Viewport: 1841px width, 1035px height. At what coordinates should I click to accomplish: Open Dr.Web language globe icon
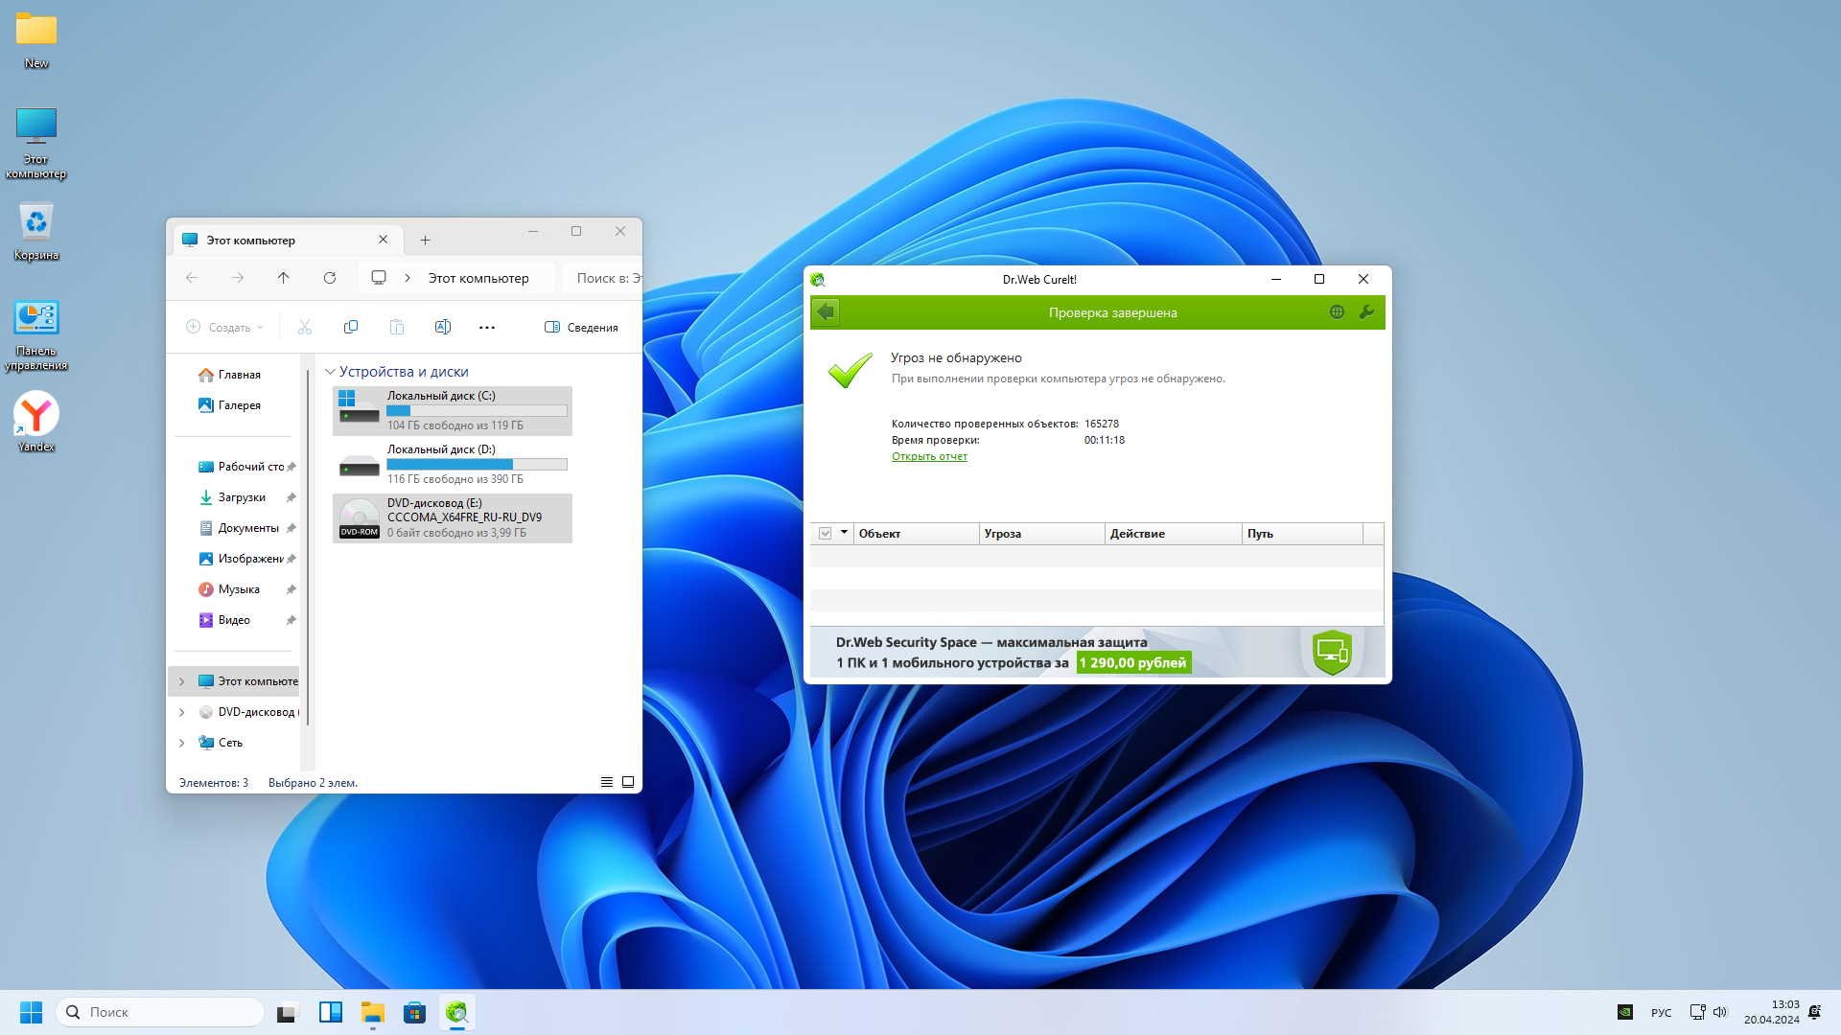click(1337, 312)
